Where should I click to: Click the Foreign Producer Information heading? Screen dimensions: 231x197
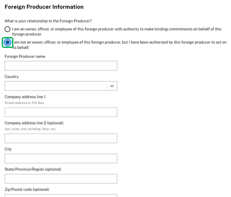(44, 7)
